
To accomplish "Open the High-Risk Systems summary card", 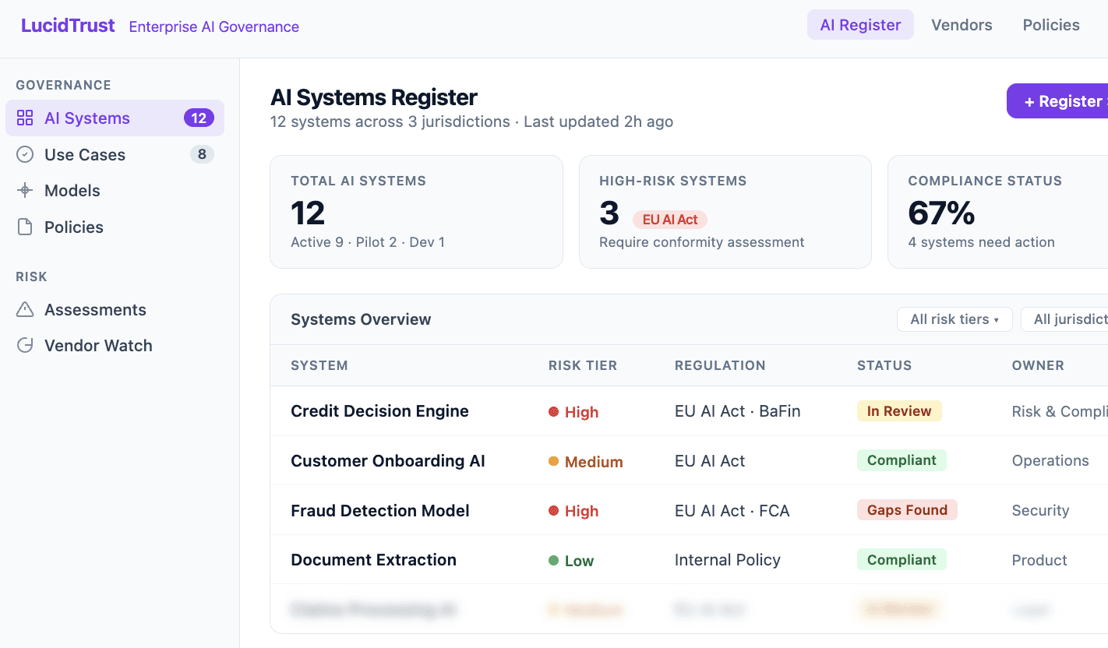I will pyautogui.click(x=725, y=212).
